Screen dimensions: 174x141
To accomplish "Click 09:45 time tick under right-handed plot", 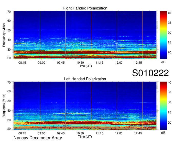I will tap(61, 63).
